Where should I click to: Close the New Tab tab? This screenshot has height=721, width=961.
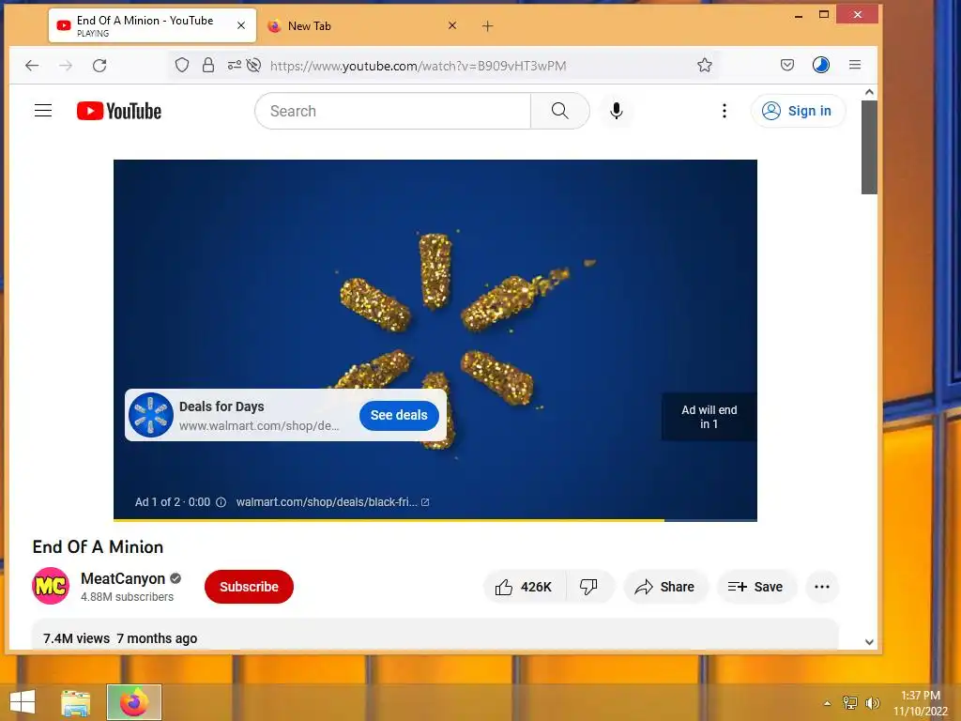pos(452,25)
